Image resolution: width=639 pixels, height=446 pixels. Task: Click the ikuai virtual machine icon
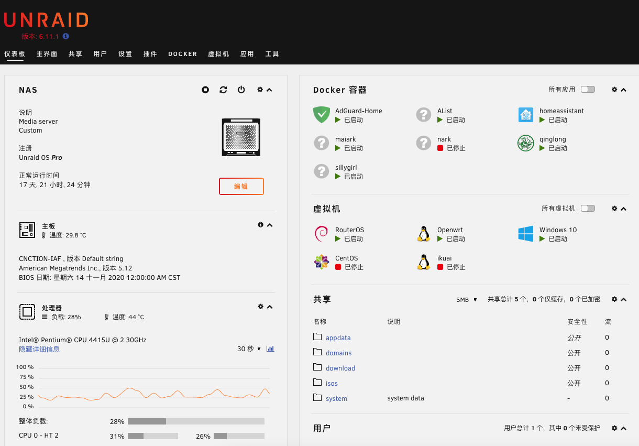(x=423, y=262)
